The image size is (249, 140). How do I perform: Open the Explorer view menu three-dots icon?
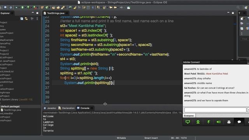[x=37, y=19]
